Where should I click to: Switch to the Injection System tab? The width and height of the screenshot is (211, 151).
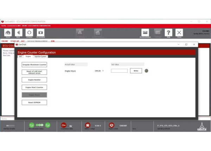pos(40,57)
